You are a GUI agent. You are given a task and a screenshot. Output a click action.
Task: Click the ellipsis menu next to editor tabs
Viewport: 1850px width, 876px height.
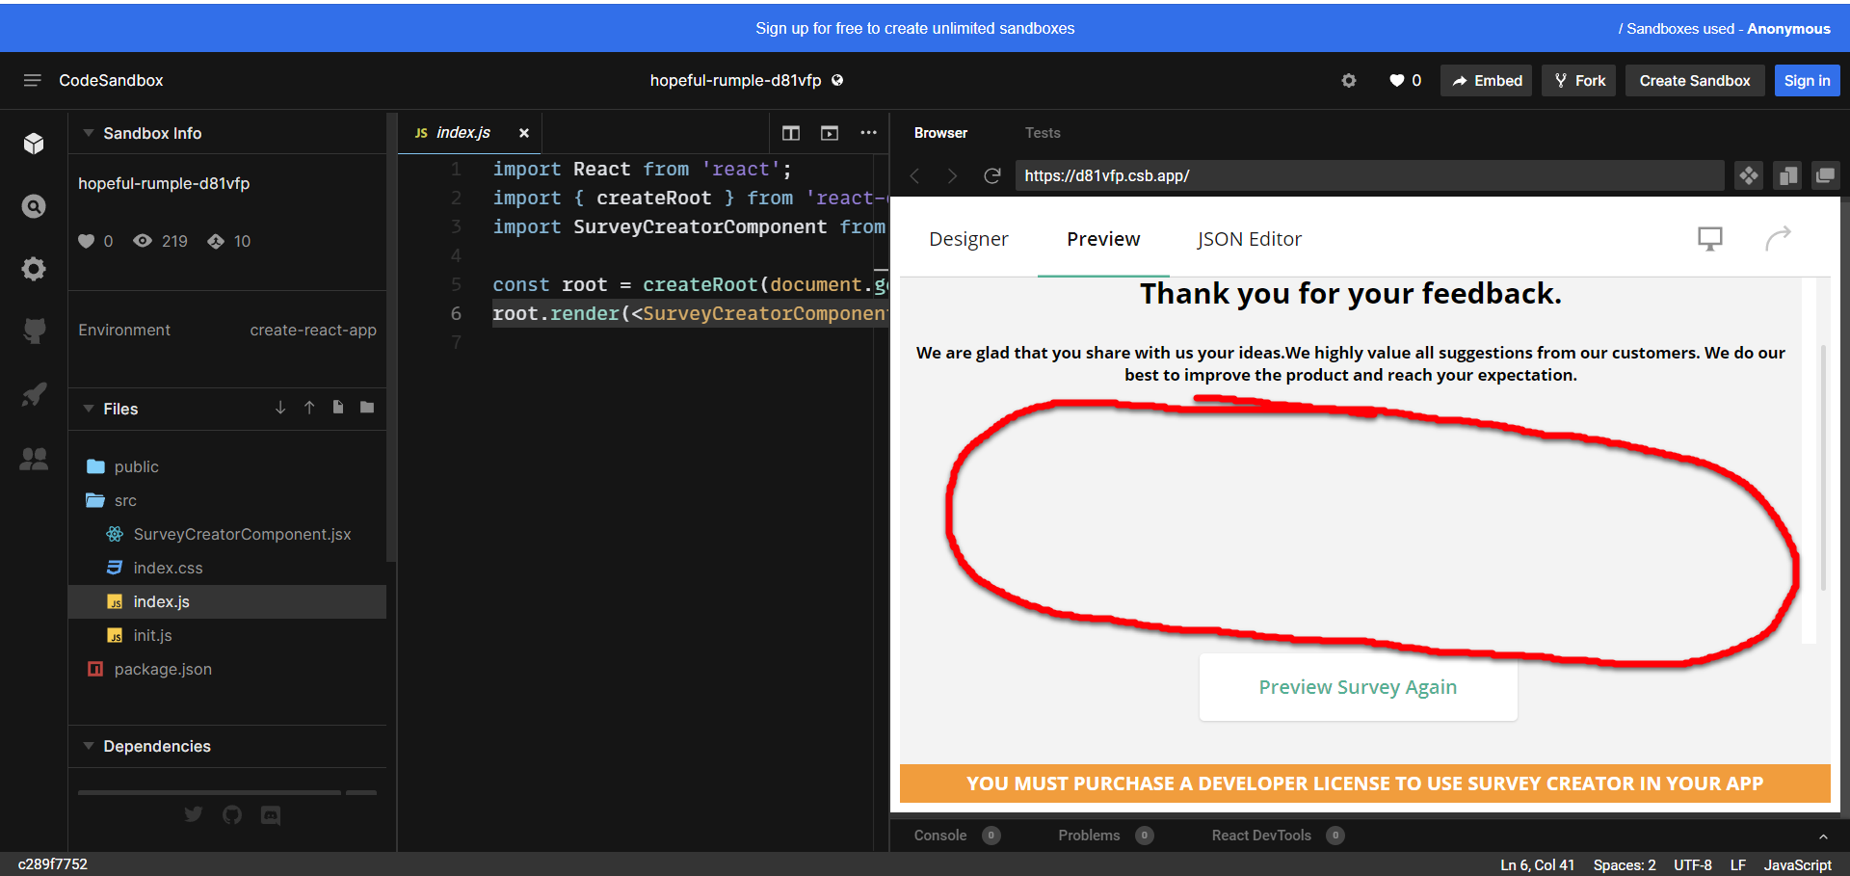tap(868, 133)
